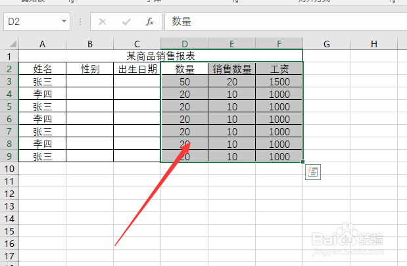
Task: Click the formula bar containing 数量
Action: 285,22
